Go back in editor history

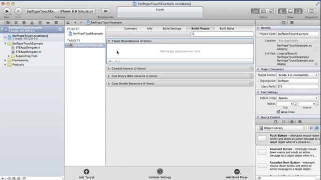point(75,22)
